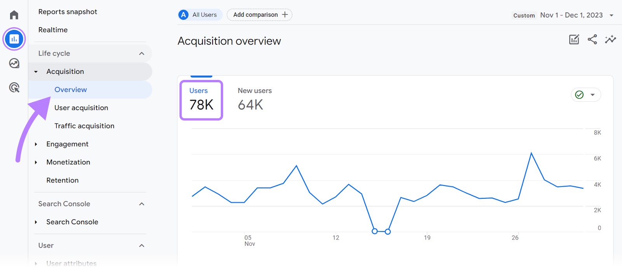Click the Add comparison button
This screenshot has width=622, height=271.
click(x=260, y=15)
